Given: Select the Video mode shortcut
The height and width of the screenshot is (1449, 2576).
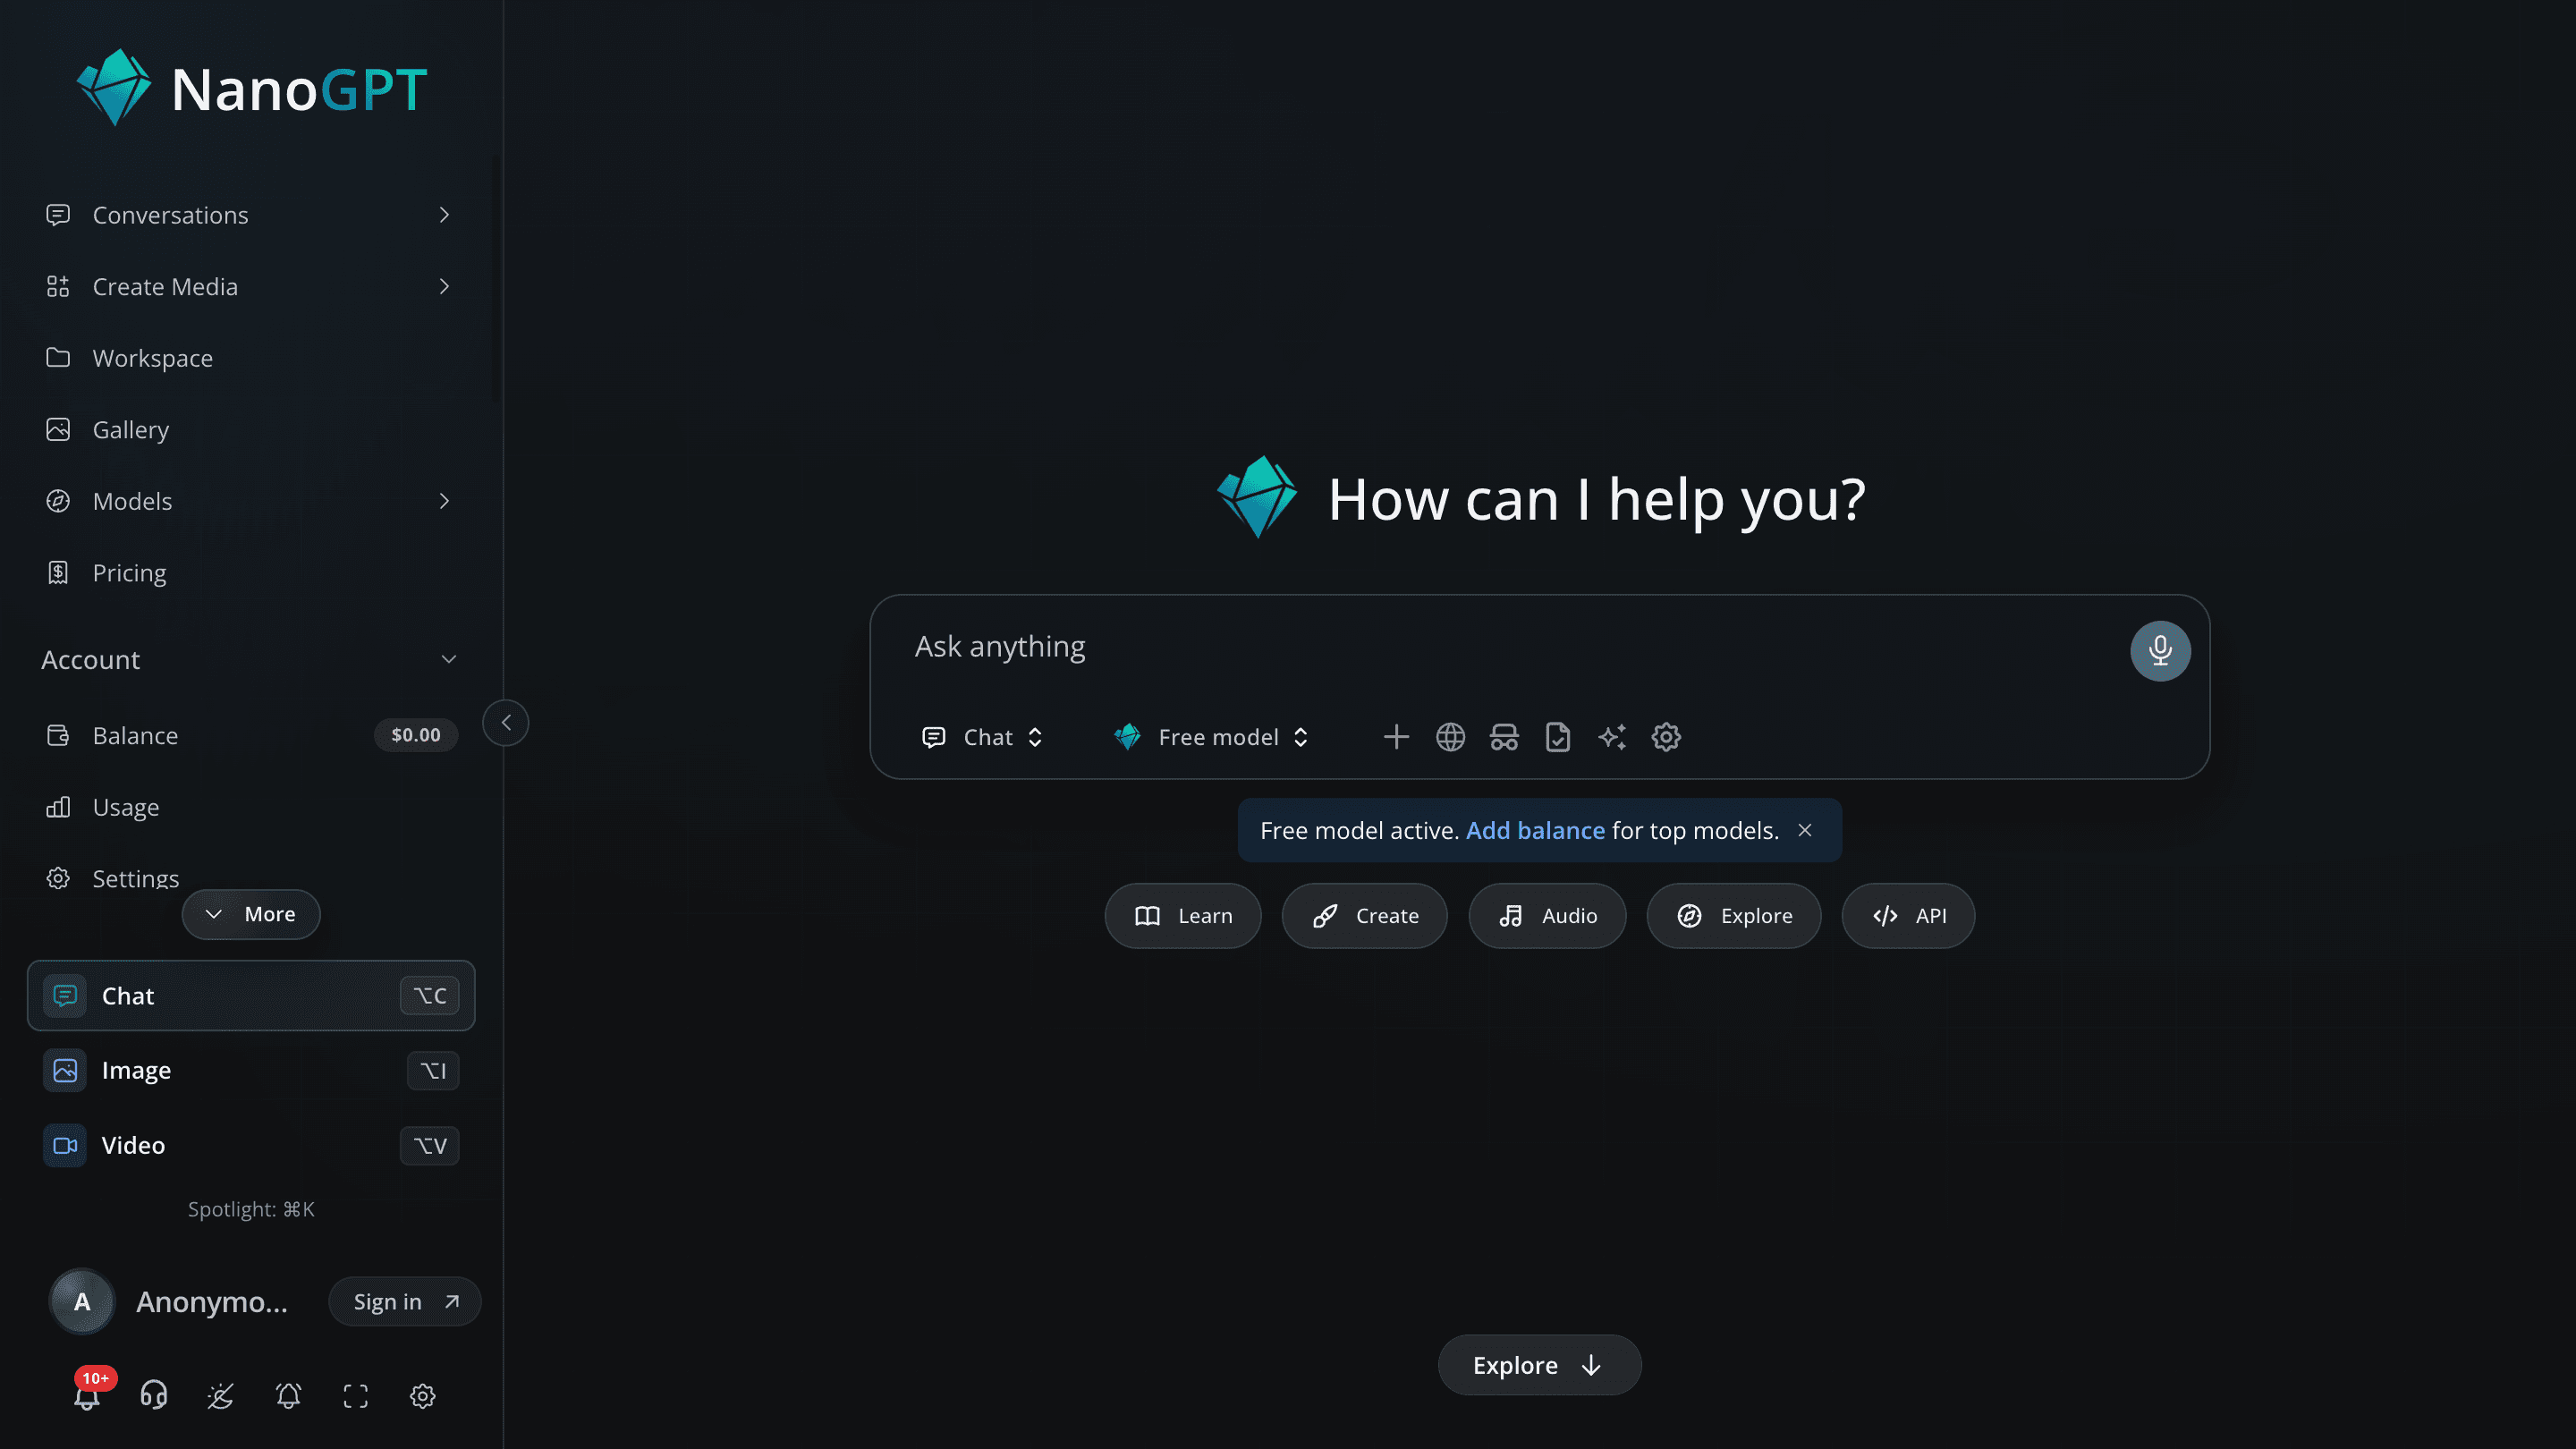Looking at the screenshot, I should [251, 1145].
